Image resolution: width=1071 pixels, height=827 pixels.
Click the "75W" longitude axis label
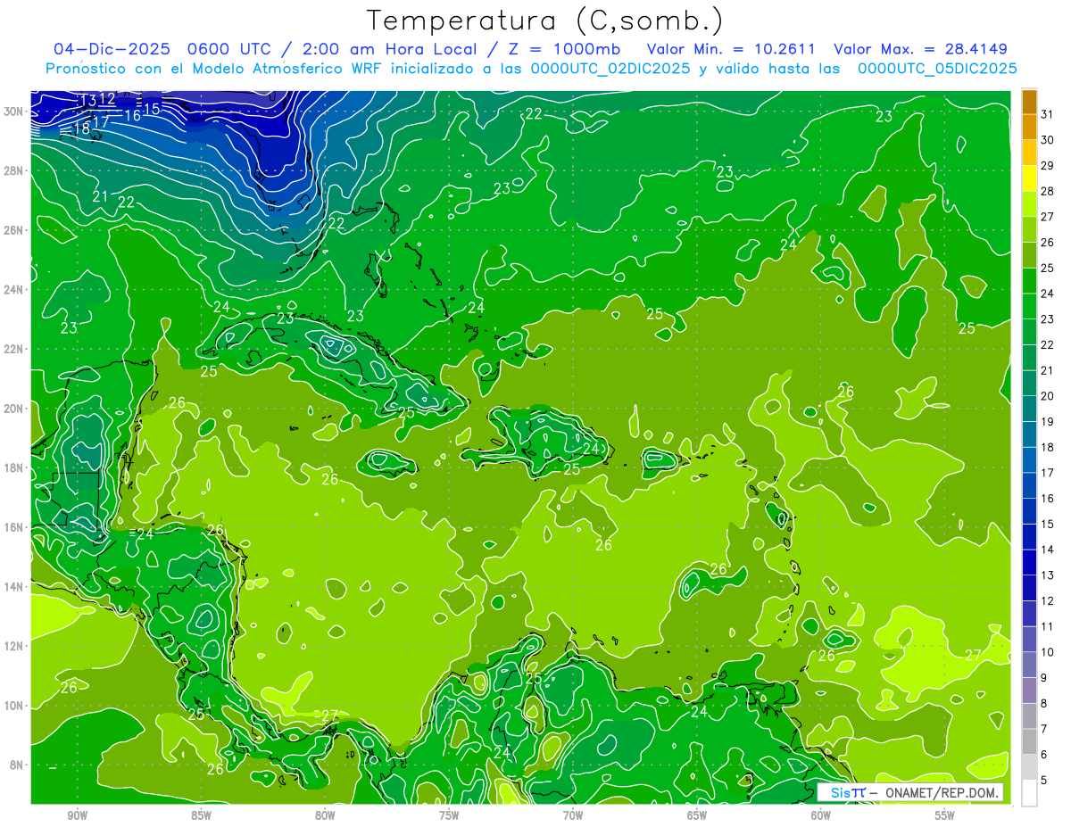[450, 815]
